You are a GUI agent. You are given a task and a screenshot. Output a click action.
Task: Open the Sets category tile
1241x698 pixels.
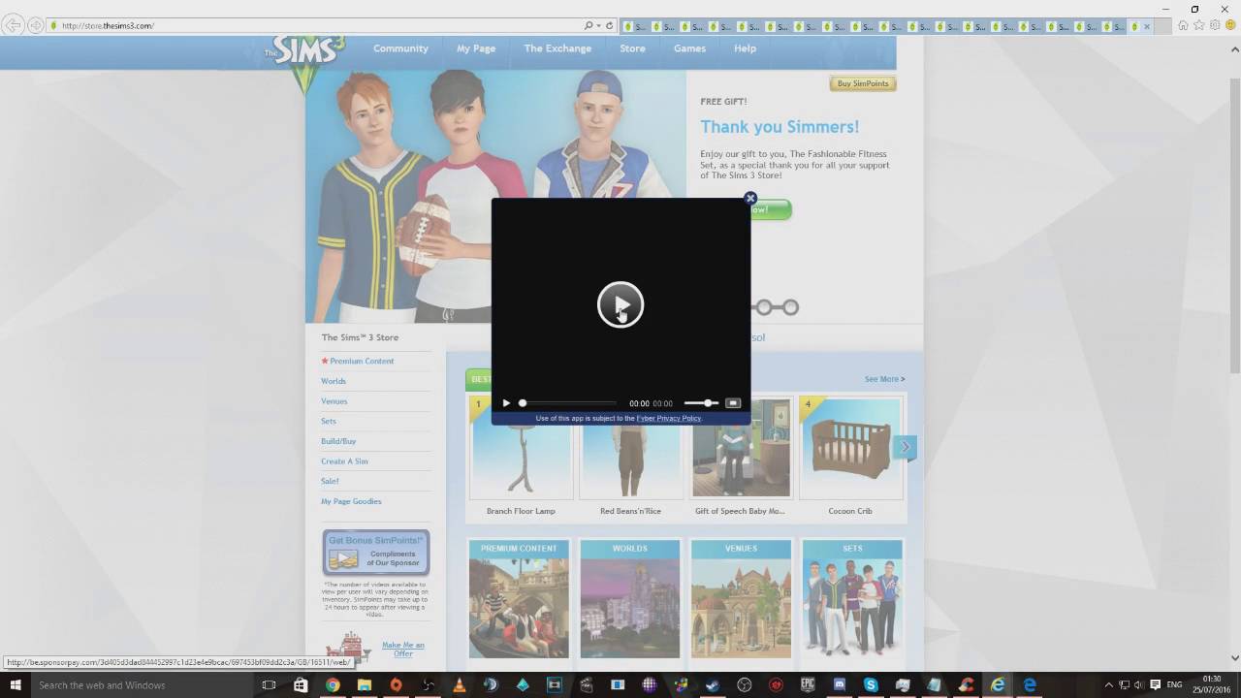(852, 599)
